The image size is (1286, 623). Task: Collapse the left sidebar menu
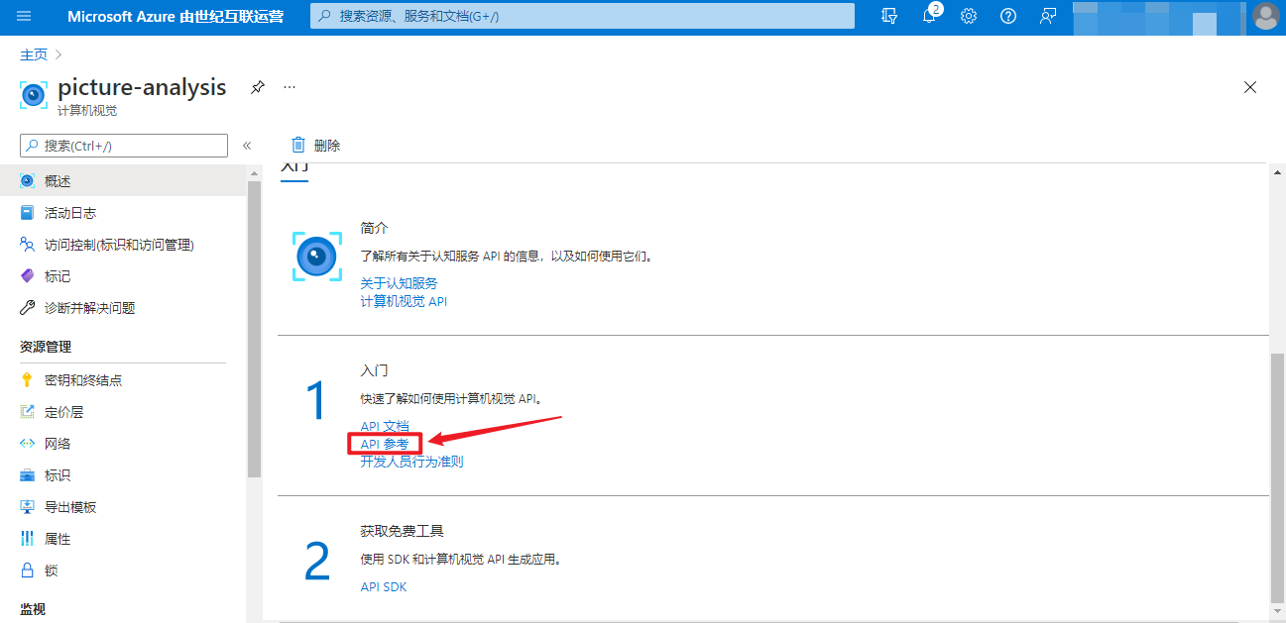coord(247,146)
